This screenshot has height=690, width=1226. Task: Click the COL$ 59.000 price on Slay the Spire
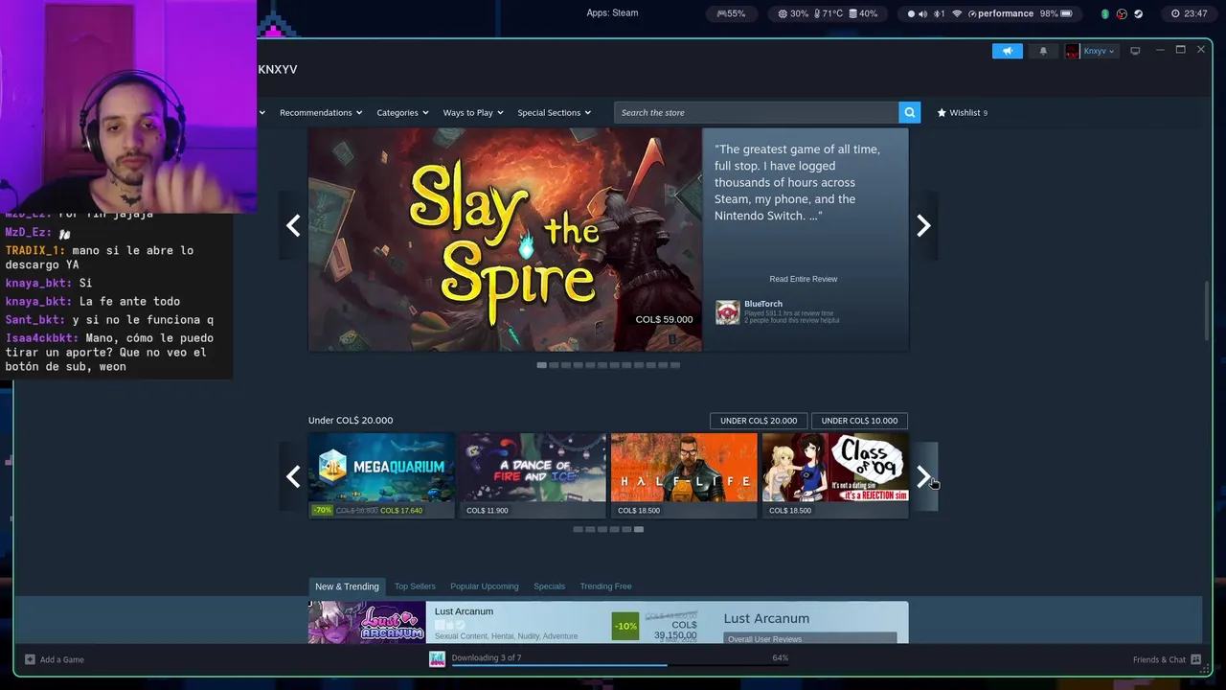pyautogui.click(x=664, y=319)
